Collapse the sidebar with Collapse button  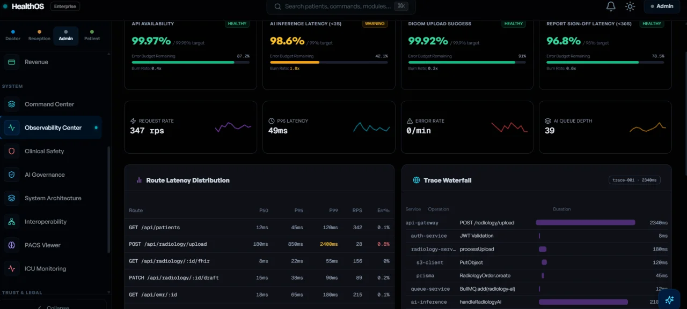click(53, 306)
